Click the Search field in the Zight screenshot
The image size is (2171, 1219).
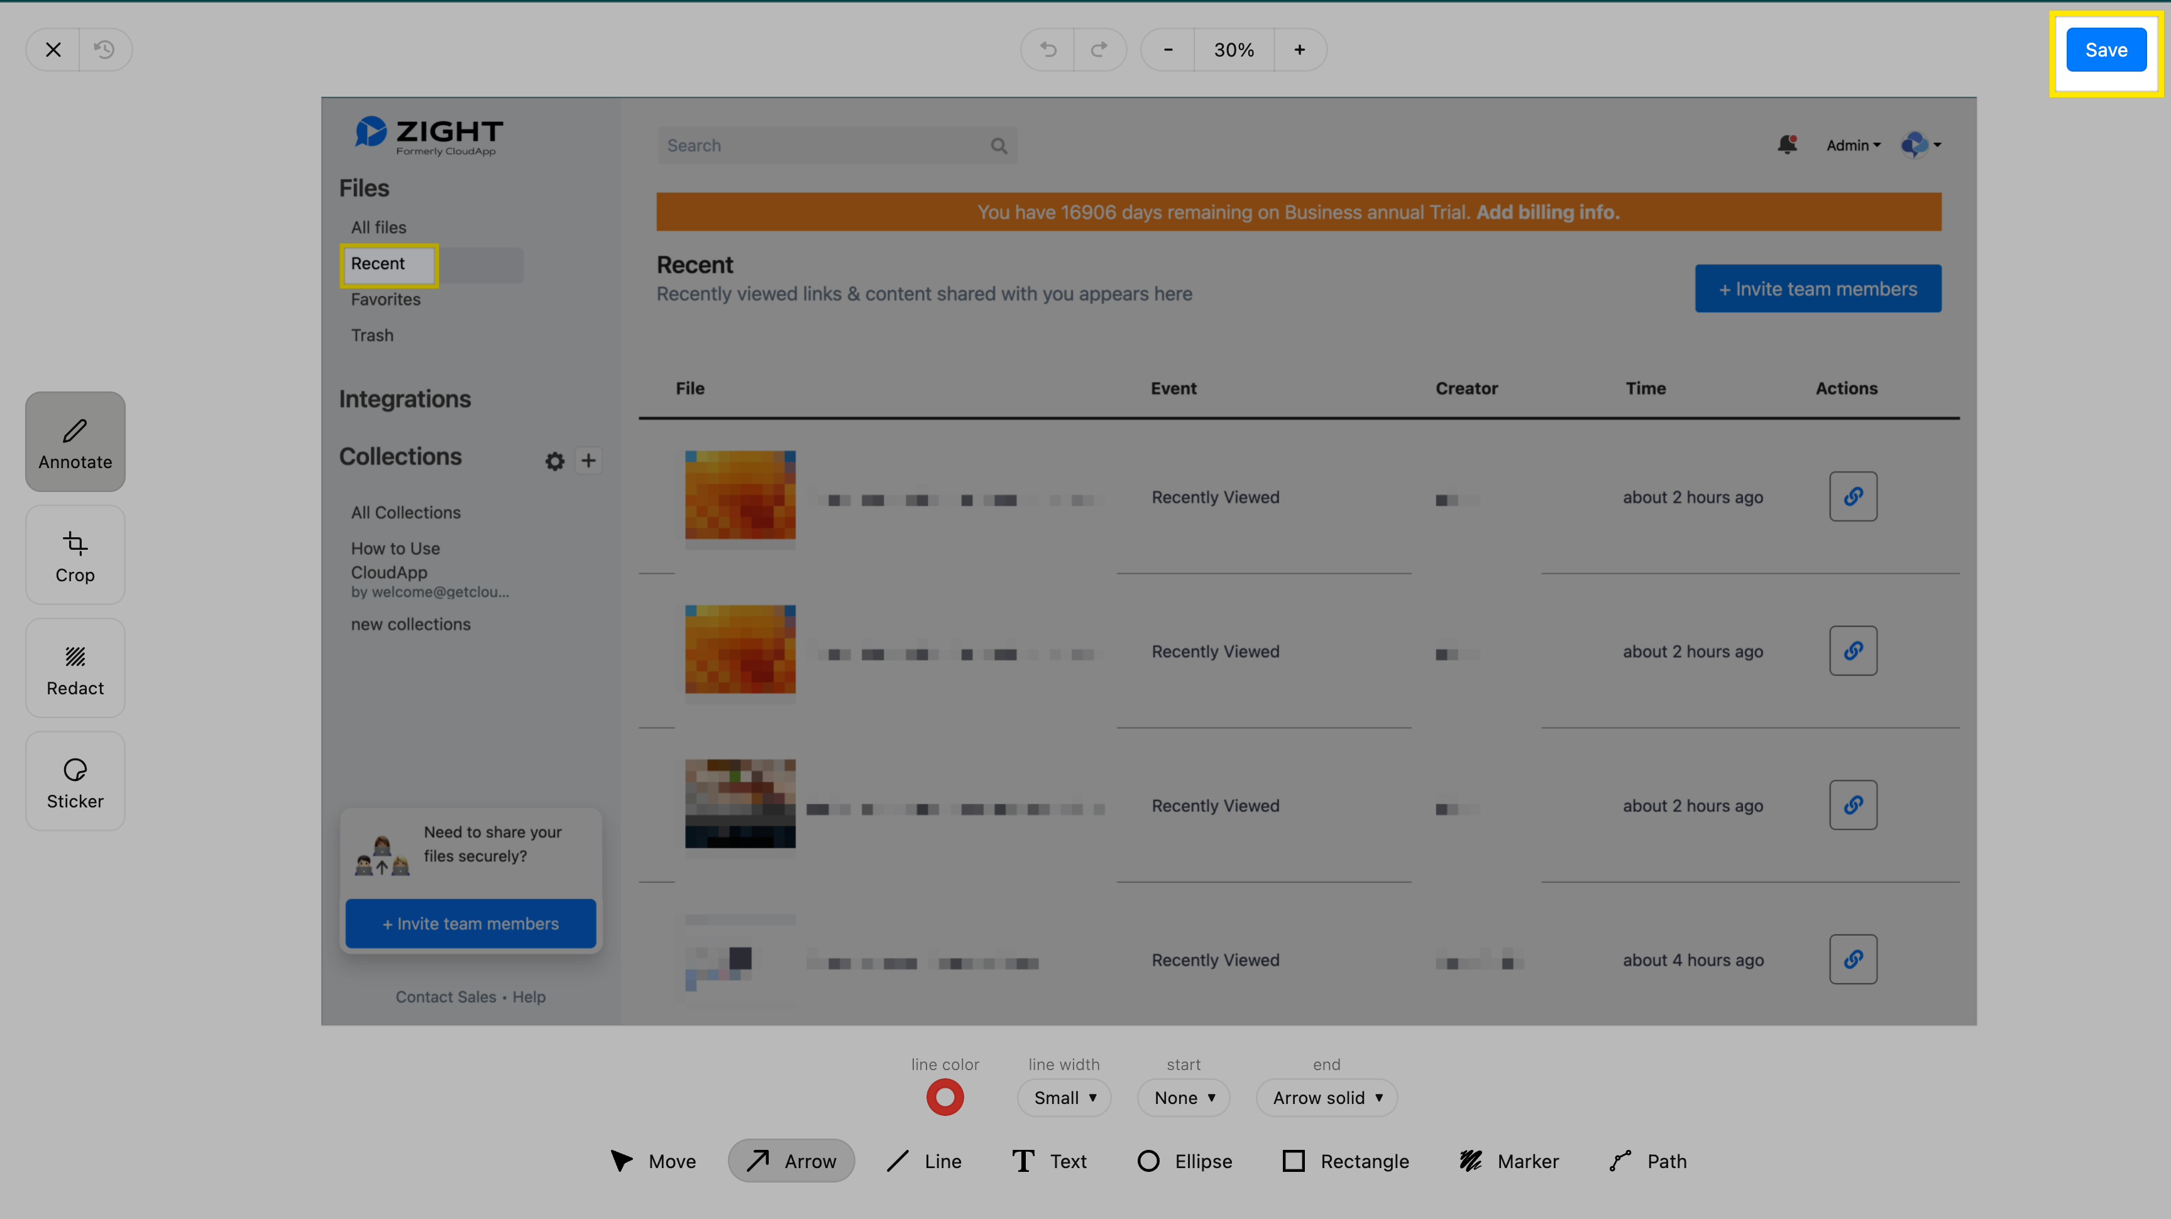tap(837, 146)
